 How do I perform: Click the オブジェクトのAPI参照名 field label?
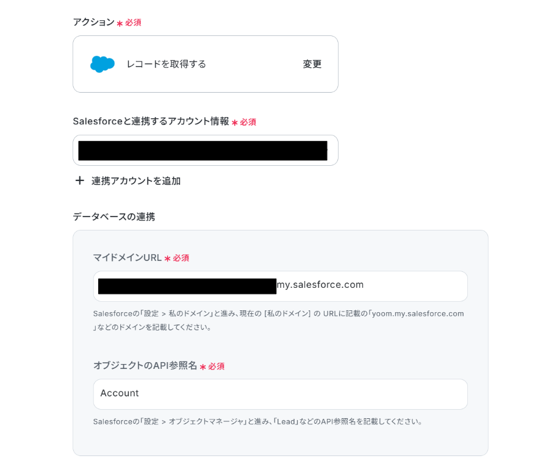(x=145, y=365)
